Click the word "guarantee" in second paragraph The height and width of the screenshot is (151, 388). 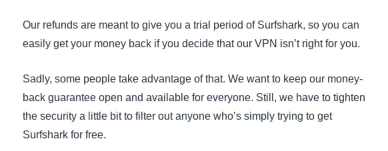[72, 98]
